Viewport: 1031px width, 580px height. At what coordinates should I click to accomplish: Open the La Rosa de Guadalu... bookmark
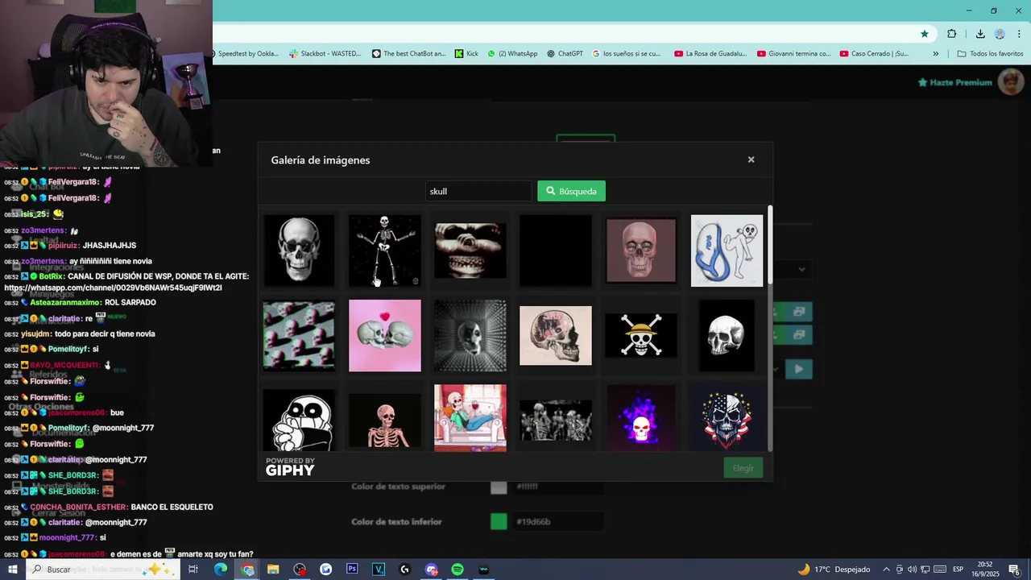pyautogui.click(x=711, y=54)
